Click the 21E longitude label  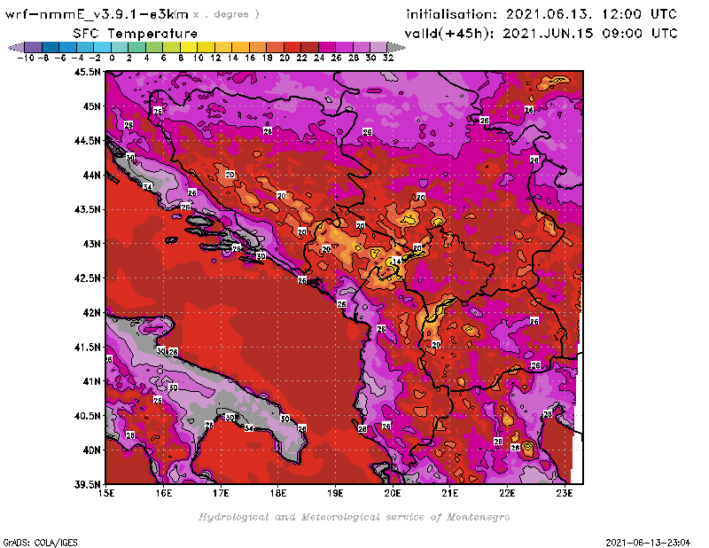(x=450, y=493)
